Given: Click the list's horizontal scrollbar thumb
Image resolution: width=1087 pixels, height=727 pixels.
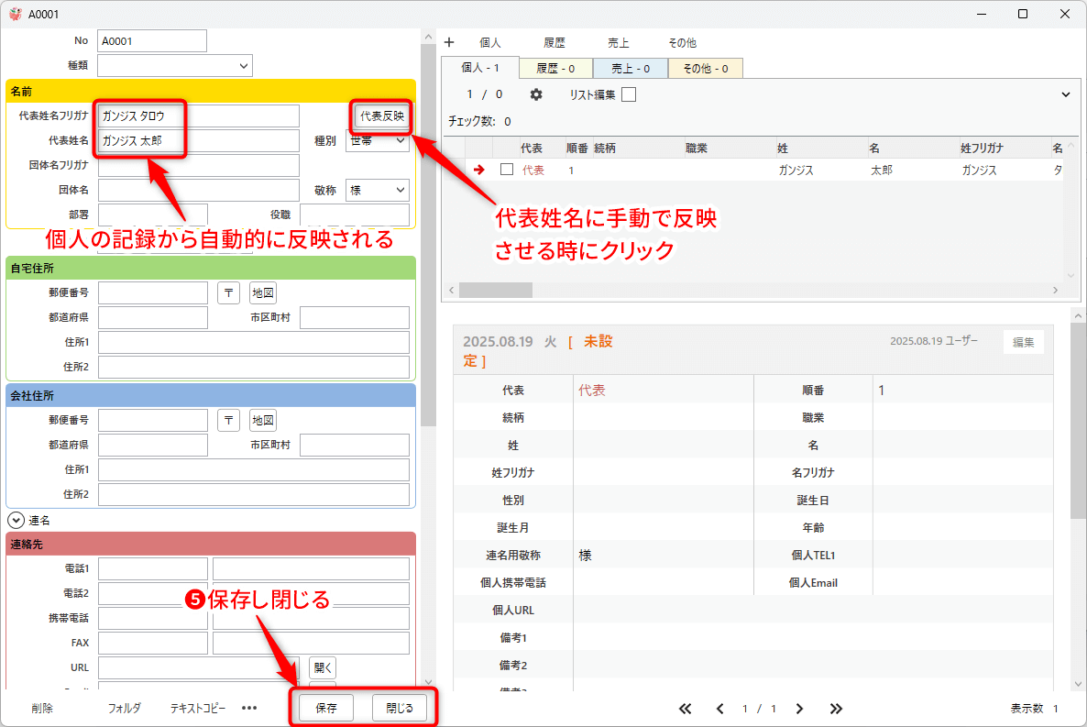Looking at the screenshot, I should (496, 290).
